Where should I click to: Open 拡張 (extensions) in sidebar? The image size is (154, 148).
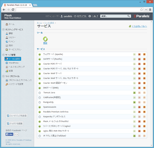pyautogui.click(x=9, y=71)
